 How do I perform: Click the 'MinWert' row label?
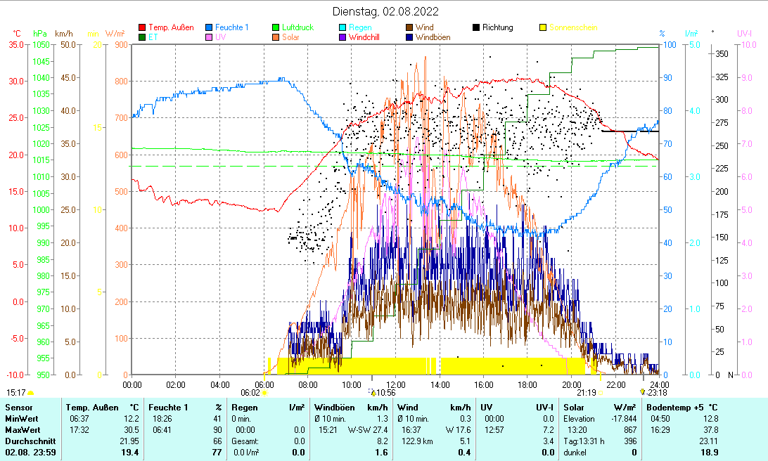22,419
